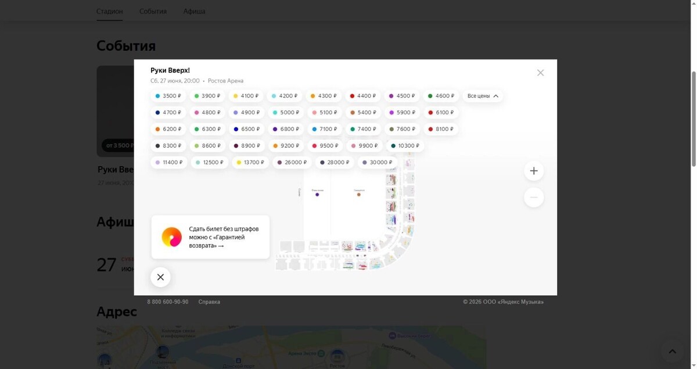This screenshot has height=369, width=697.
Task: Pick the 4900 ₽ price filter
Action: pyautogui.click(x=246, y=112)
